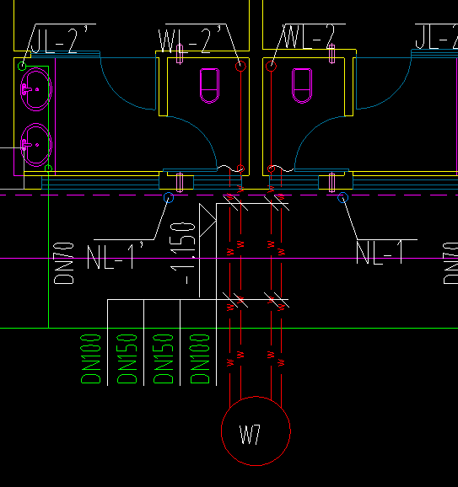
Task: Select the red riser circle under WL-2' leader
Action: [x=240, y=67]
